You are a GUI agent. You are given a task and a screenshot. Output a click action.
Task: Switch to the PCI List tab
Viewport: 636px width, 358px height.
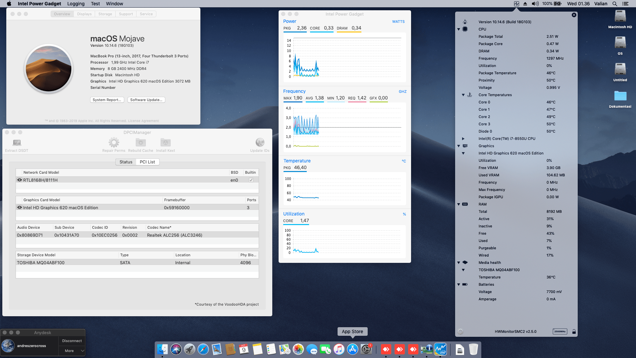(x=147, y=162)
